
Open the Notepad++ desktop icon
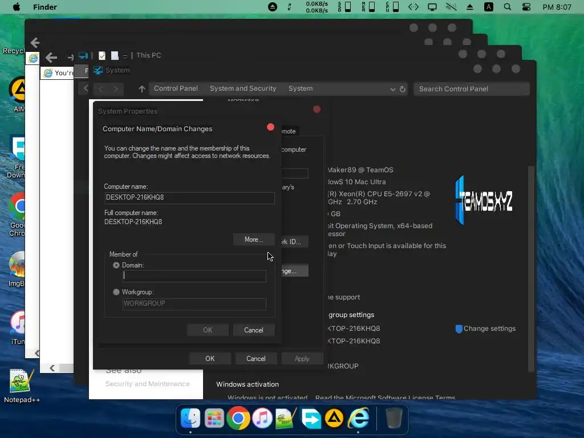[x=22, y=386]
